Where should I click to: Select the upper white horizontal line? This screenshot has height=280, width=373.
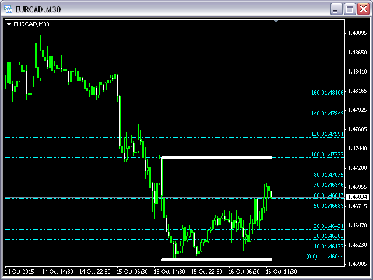216,157
